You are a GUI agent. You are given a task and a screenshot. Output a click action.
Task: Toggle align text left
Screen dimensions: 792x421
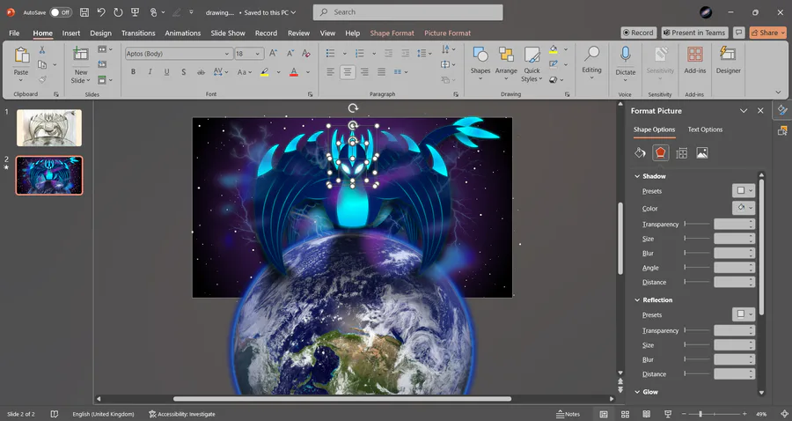point(330,72)
